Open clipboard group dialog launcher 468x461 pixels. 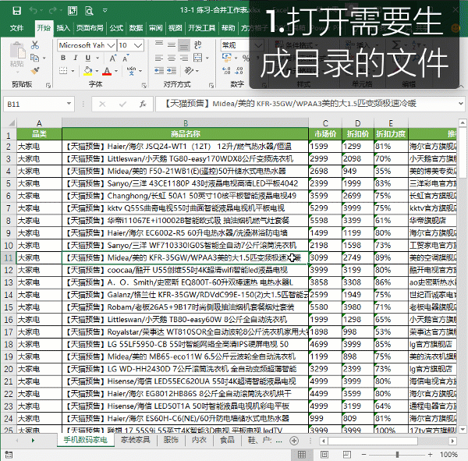[x=48, y=85]
